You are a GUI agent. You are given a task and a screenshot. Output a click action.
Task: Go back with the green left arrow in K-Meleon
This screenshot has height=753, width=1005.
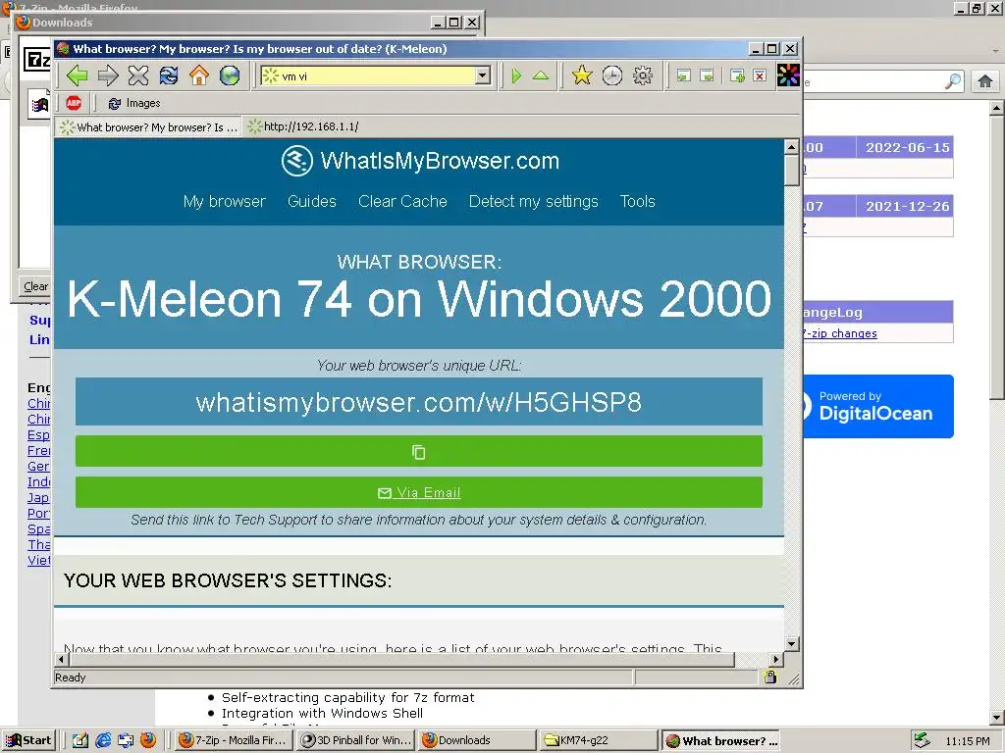[77, 75]
